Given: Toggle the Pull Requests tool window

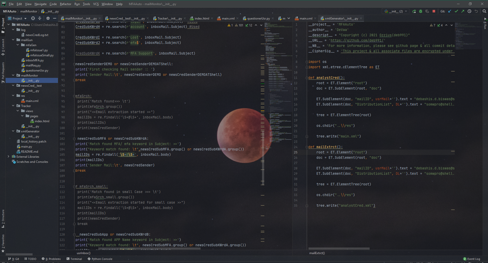Looking at the screenshot, I should (3, 73).
